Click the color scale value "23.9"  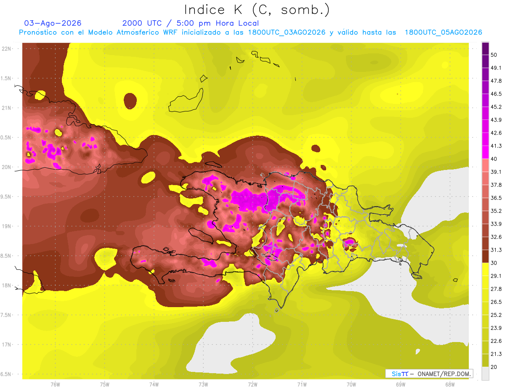coord(496,328)
